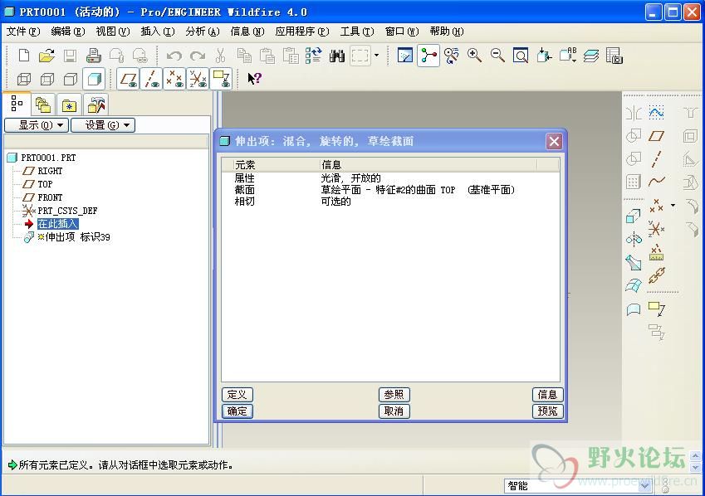Screen dimensions: 705x496
Task: Open the 显示(O) dropdown
Action: point(37,125)
